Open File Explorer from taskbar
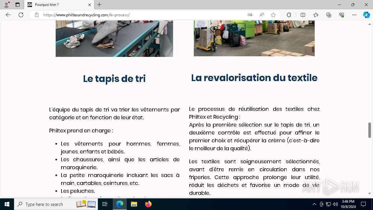Viewport: 373px width, 210px height. click(134, 204)
